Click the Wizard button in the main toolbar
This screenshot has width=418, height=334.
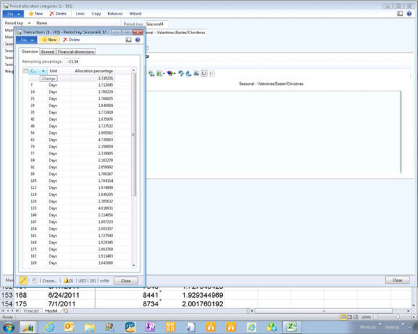click(x=135, y=13)
